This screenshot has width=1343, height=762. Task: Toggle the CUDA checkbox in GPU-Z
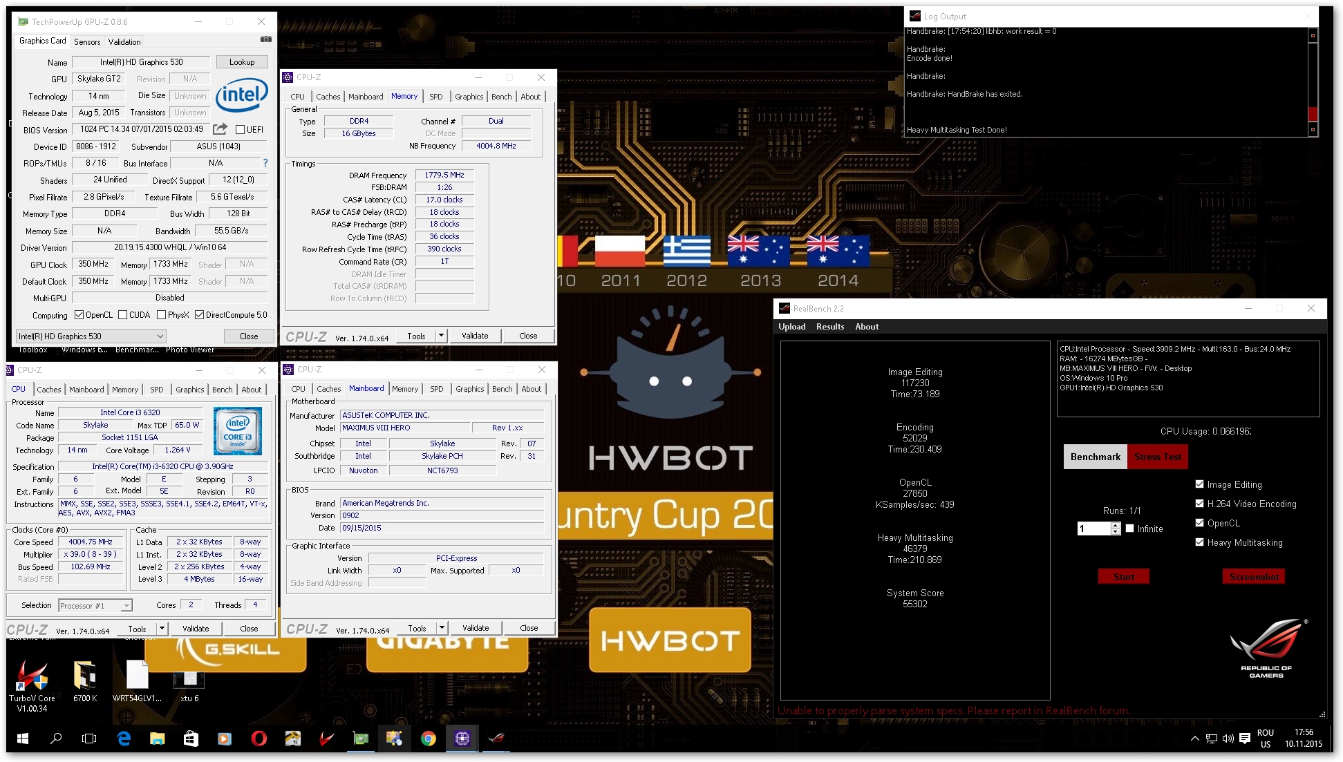point(122,315)
